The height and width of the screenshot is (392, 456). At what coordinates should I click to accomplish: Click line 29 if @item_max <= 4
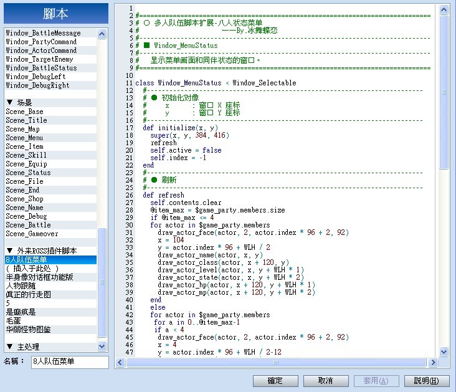(x=182, y=218)
